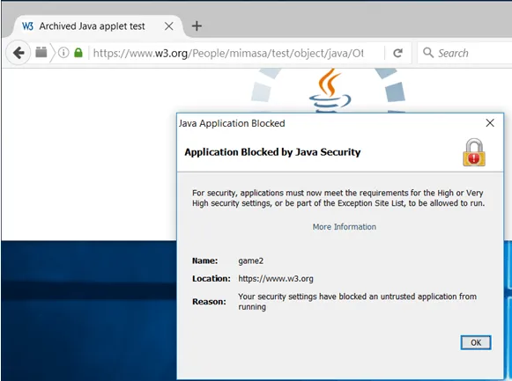Show site information via the circled i icon
Image resolution: width=512 pixels, height=381 pixels.
point(63,53)
